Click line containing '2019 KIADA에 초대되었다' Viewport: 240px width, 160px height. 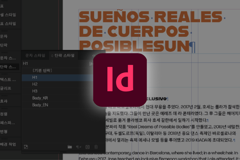(x=169, y=140)
